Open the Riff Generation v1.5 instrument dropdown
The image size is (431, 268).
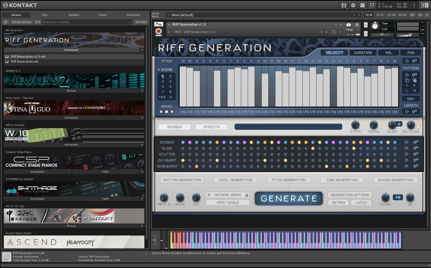(x=169, y=25)
